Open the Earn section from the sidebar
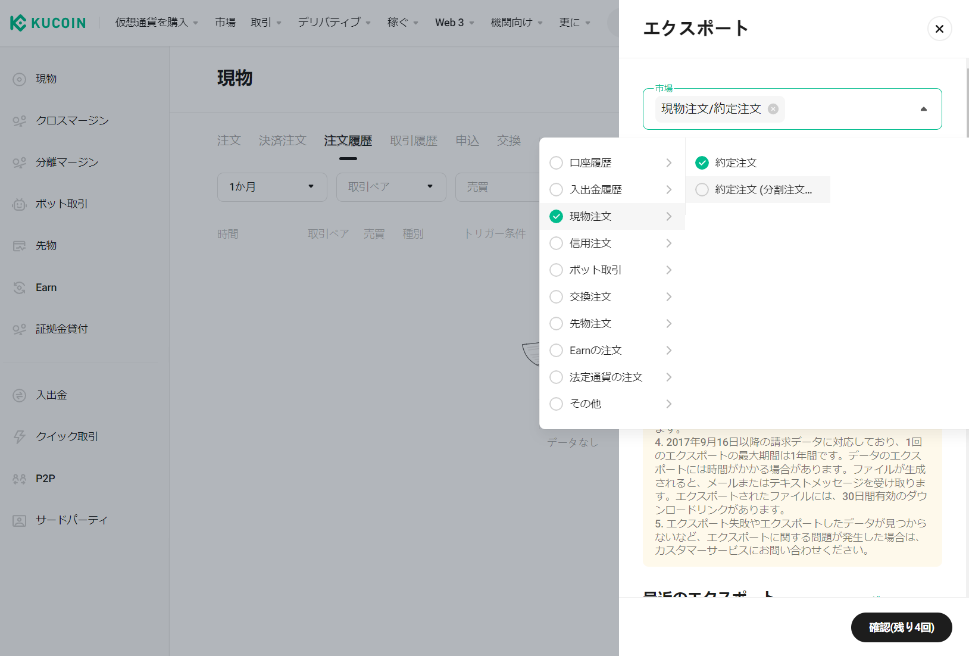The height and width of the screenshot is (656, 969). tap(45, 287)
